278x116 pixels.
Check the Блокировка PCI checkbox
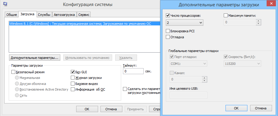pyautogui.click(x=168, y=31)
